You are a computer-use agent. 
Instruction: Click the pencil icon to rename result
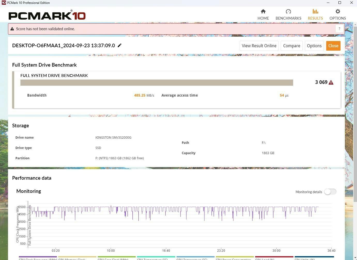119,45
